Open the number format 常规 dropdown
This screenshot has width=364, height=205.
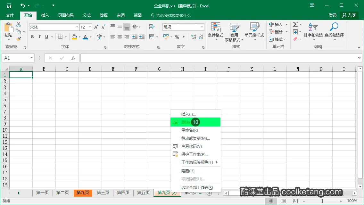click(x=202, y=27)
